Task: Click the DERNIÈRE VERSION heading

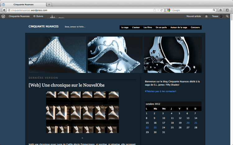Action: 43,78
